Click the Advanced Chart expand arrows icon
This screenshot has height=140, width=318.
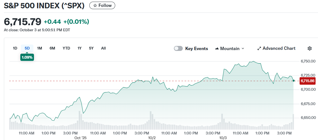point(259,48)
